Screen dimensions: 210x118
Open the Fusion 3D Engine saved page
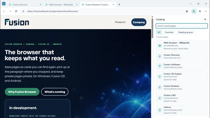click(181, 76)
